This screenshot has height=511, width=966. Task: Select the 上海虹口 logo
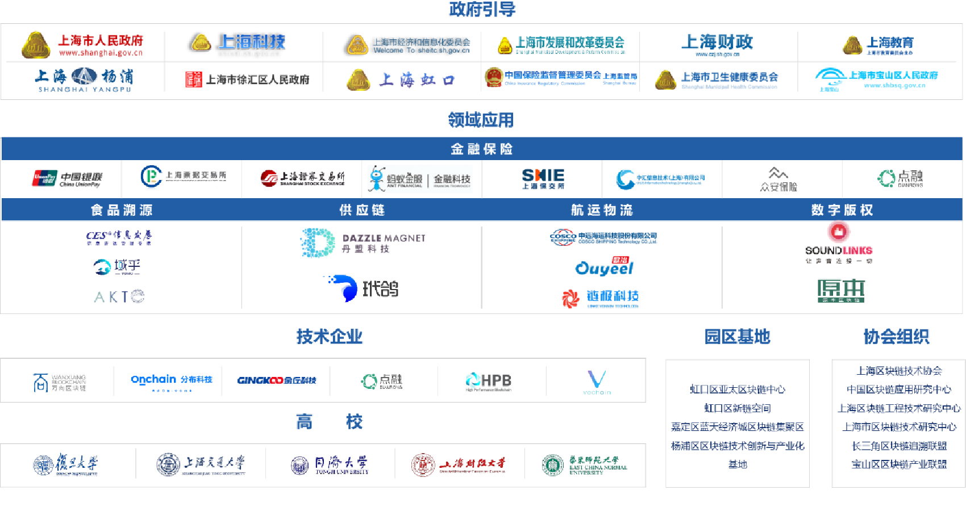coord(401,80)
